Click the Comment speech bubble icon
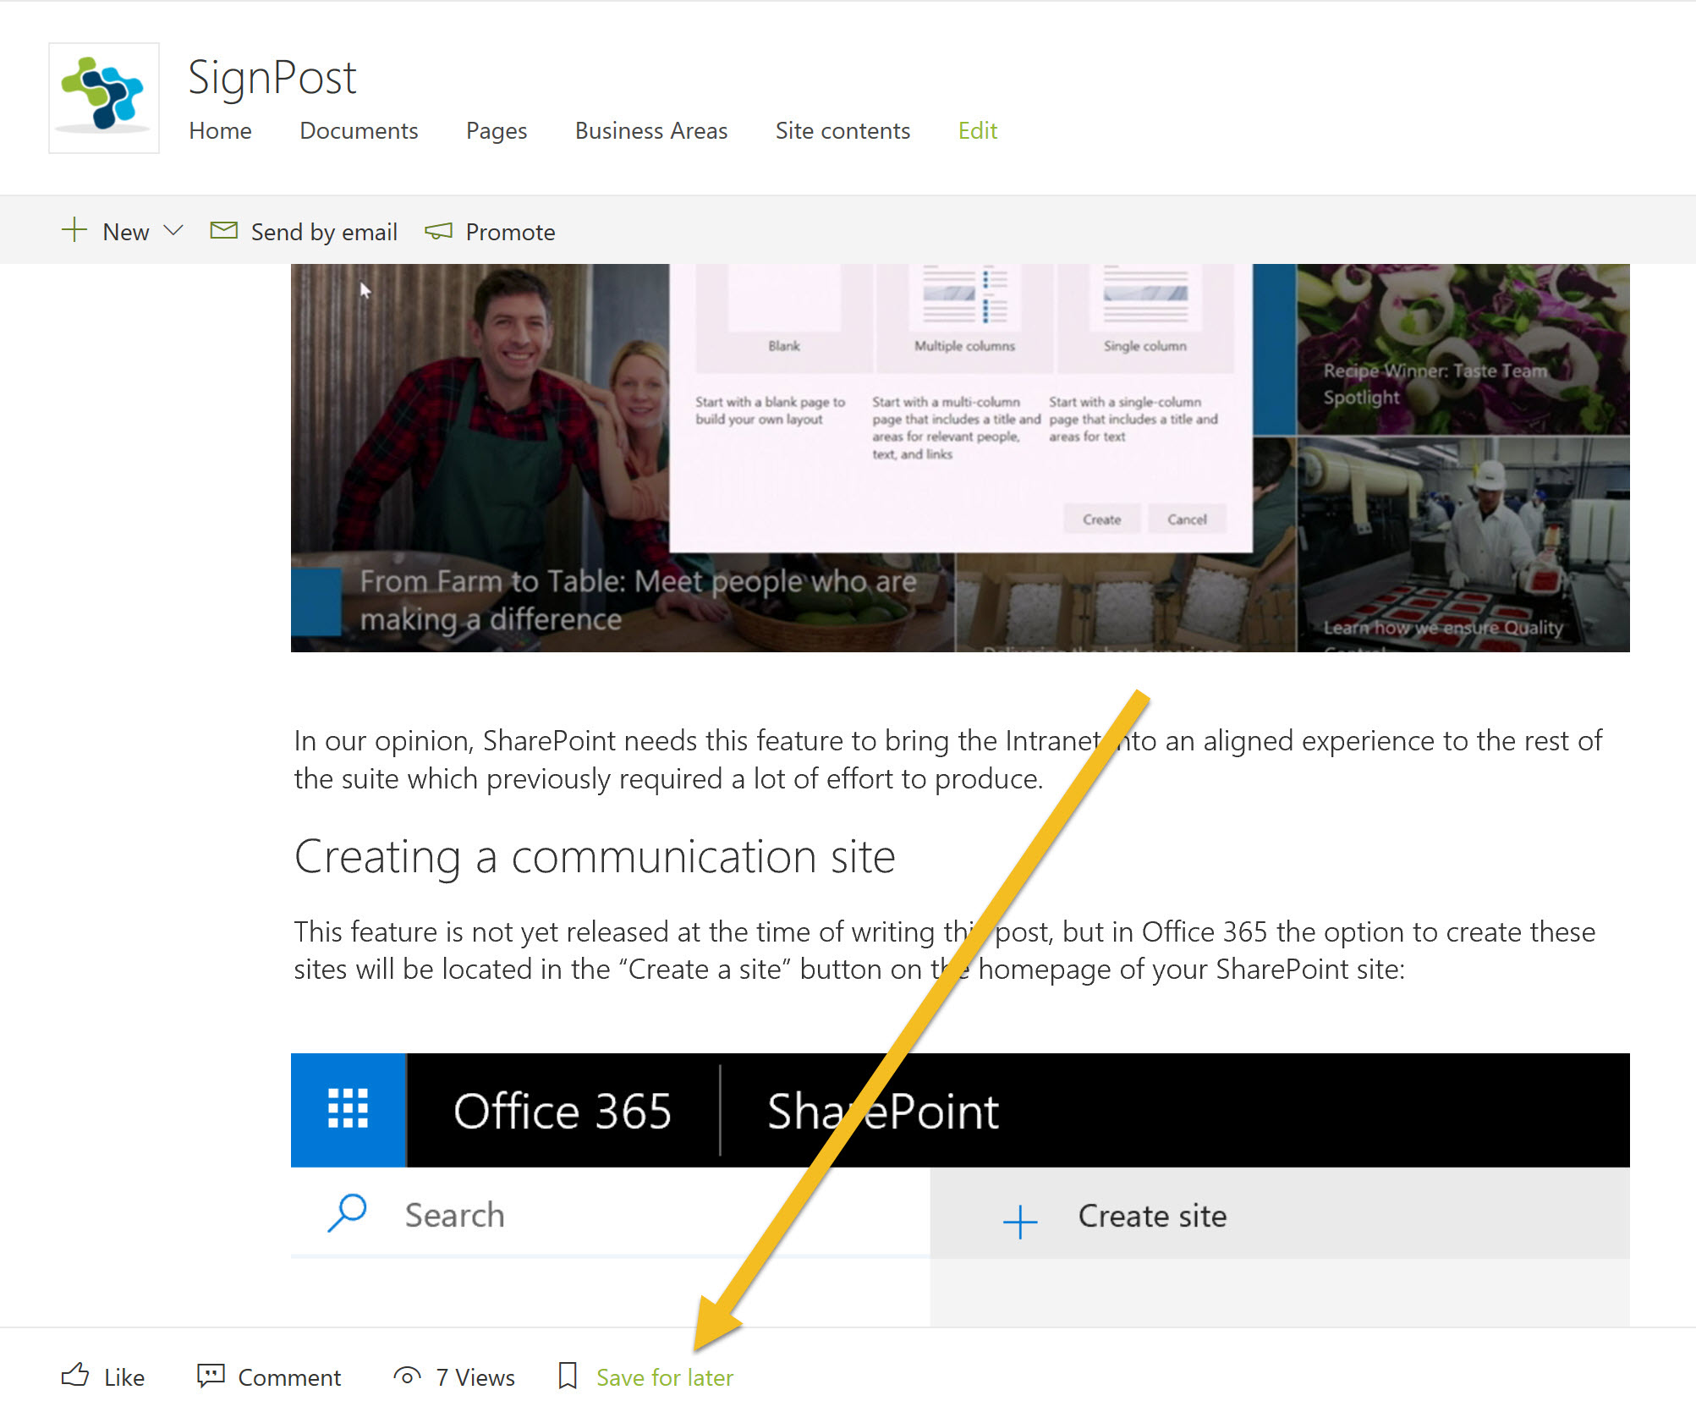 [211, 1375]
